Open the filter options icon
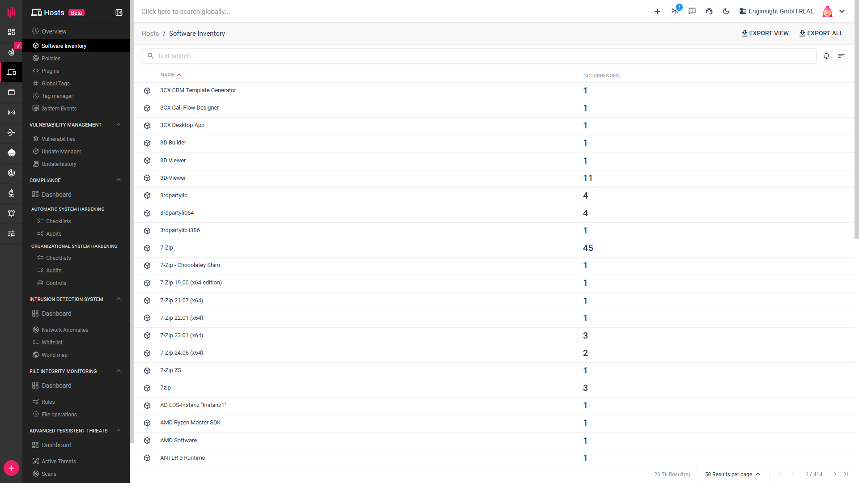The height and width of the screenshot is (483, 859). tap(842, 56)
